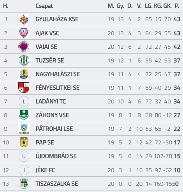Screen dimensions: 183x192
Task: Click the Tuzsér SE green circular crest
Action: tap(24, 60)
